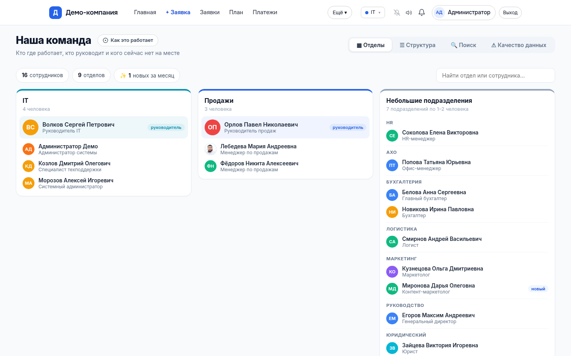Open the Поиск tab
The height and width of the screenshot is (356, 571).
(x=464, y=45)
